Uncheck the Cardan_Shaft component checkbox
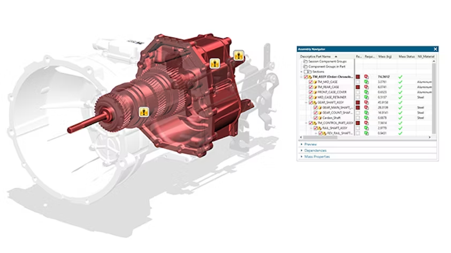The width and height of the screenshot is (451, 253). point(315,117)
